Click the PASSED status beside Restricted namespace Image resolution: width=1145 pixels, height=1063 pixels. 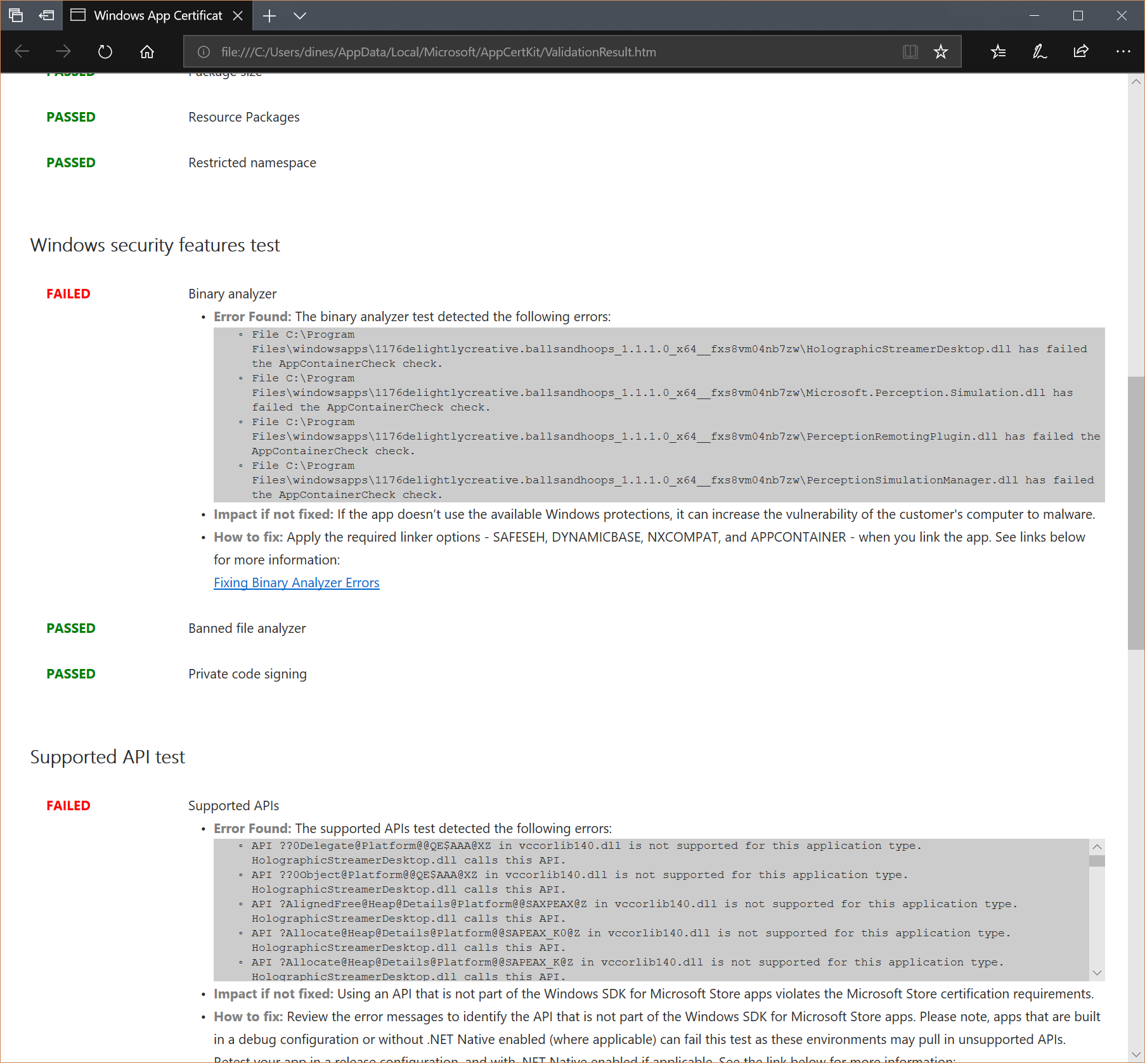click(71, 163)
